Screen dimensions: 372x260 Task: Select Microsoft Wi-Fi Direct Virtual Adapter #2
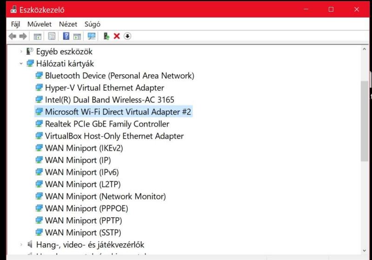[118, 112]
